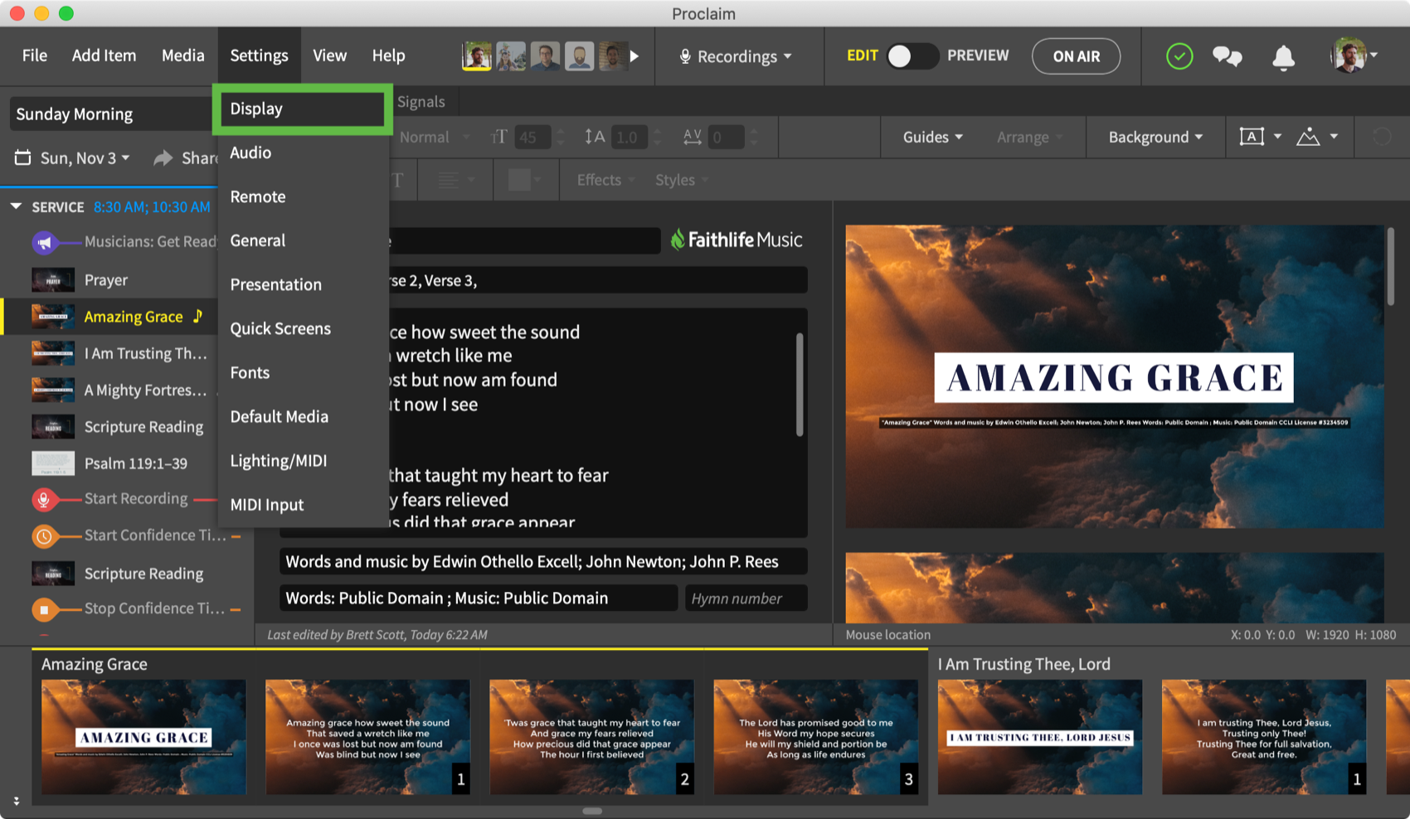This screenshot has width=1410, height=819.
Task: Select Amazing Grace verse slide numbered 3
Action: pyautogui.click(x=815, y=737)
